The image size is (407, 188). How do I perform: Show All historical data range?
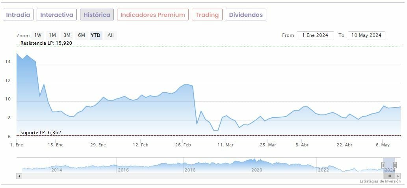tap(111, 35)
